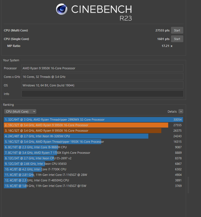
Task: Select the i7-1165G7 @ 28W row
Action: 93,175
